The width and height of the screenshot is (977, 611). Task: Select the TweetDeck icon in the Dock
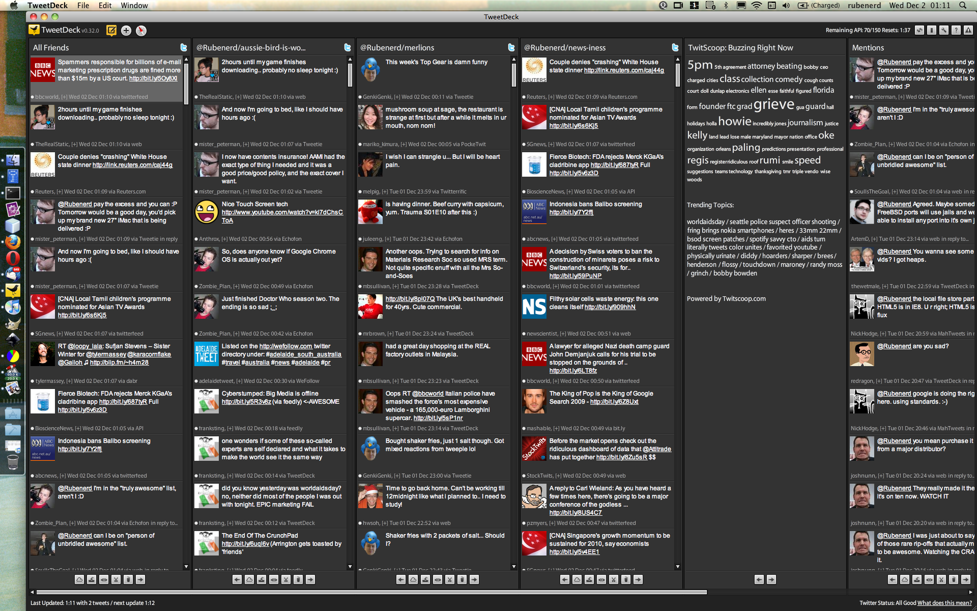[x=13, y=290]
